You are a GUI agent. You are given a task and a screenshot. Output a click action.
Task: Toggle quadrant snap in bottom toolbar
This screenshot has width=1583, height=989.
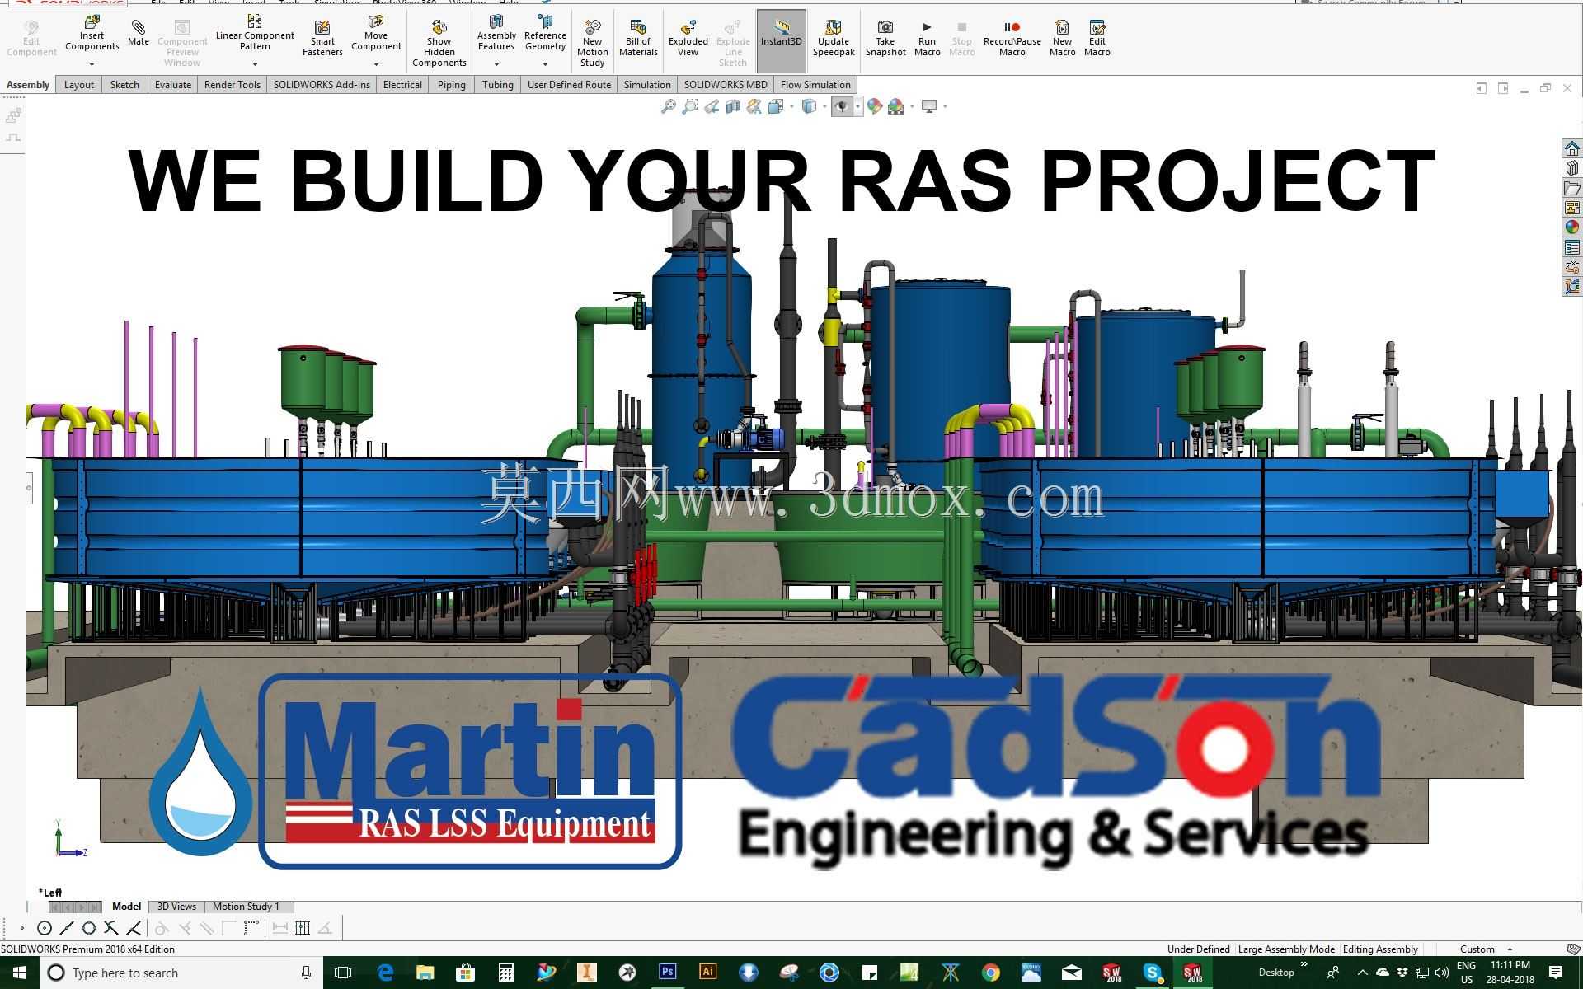(89, 928)
